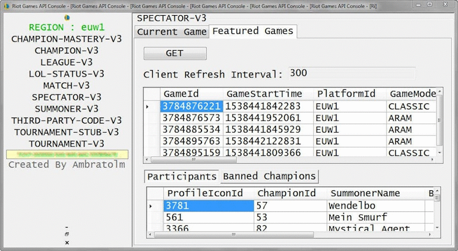Click the restore icon in the left panel
Screen dimensions: 458x251
(x=66, y=234)
